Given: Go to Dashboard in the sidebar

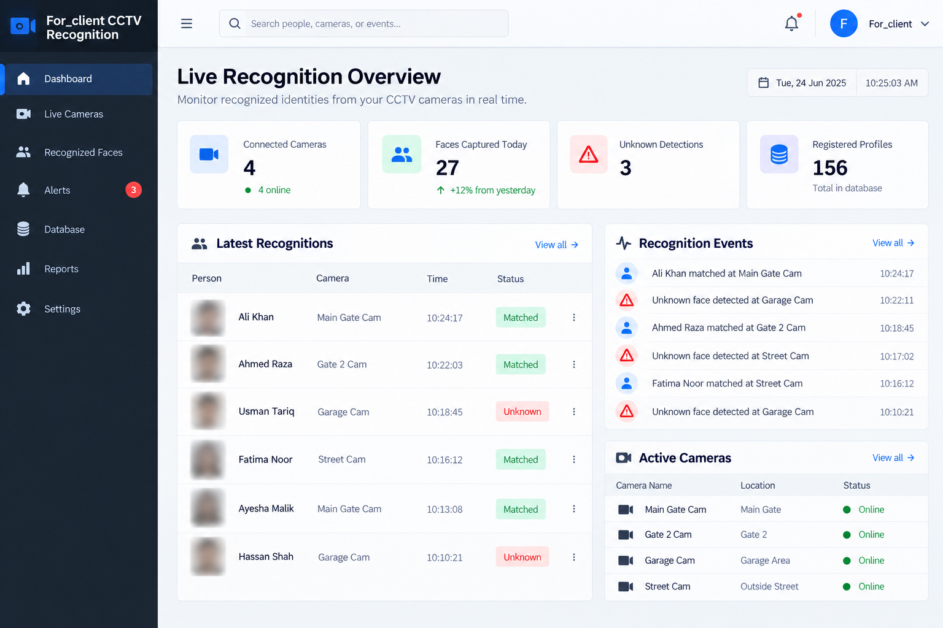Looking at the screenshot, I should coord(79,79).
